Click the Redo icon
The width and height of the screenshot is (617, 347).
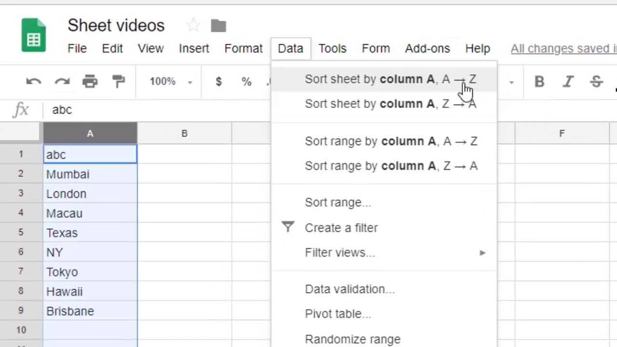pos(62,81)
